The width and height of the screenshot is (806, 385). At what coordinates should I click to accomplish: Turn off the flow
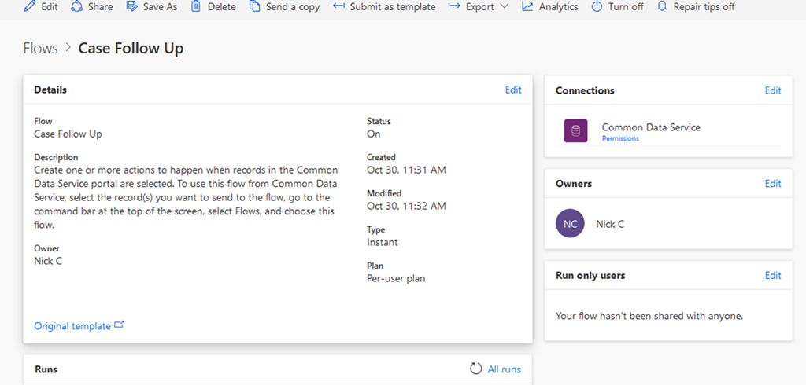coord(616,6)
